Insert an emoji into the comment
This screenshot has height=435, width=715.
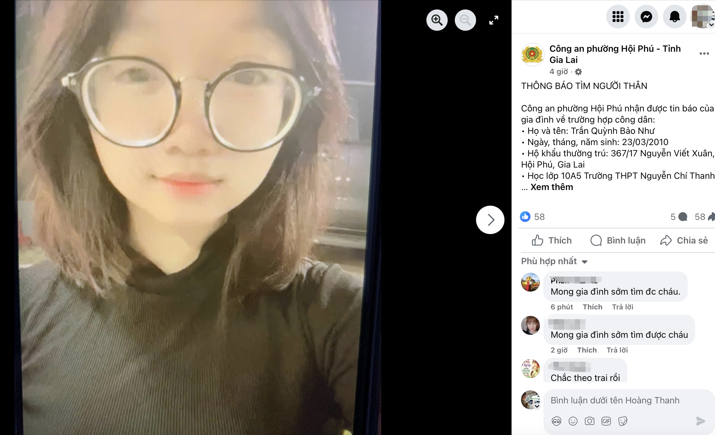[x=573, y=421]
